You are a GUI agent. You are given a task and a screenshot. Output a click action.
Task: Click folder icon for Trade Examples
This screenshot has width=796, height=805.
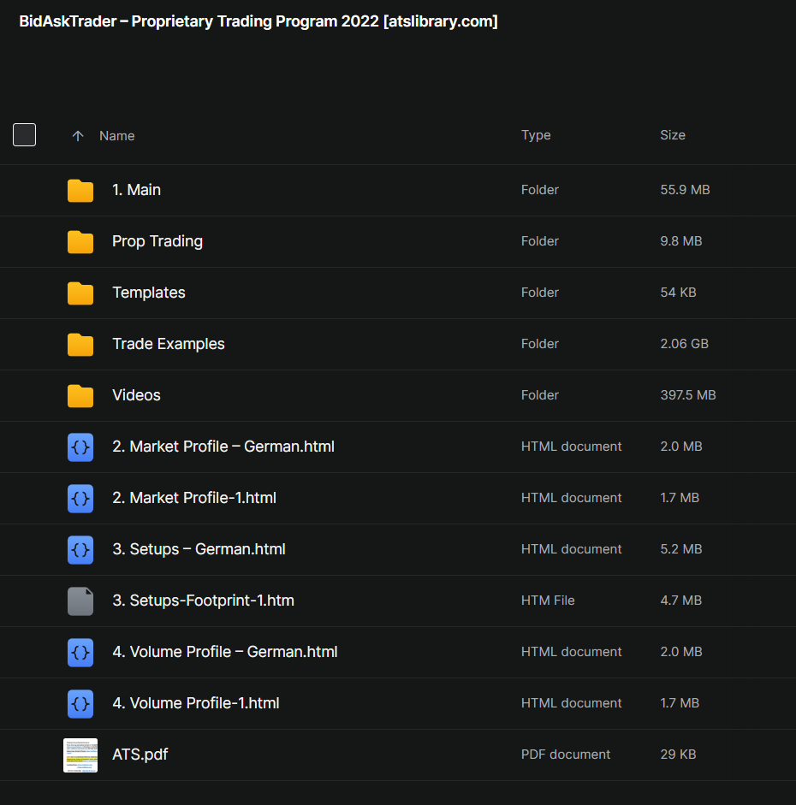80,345
